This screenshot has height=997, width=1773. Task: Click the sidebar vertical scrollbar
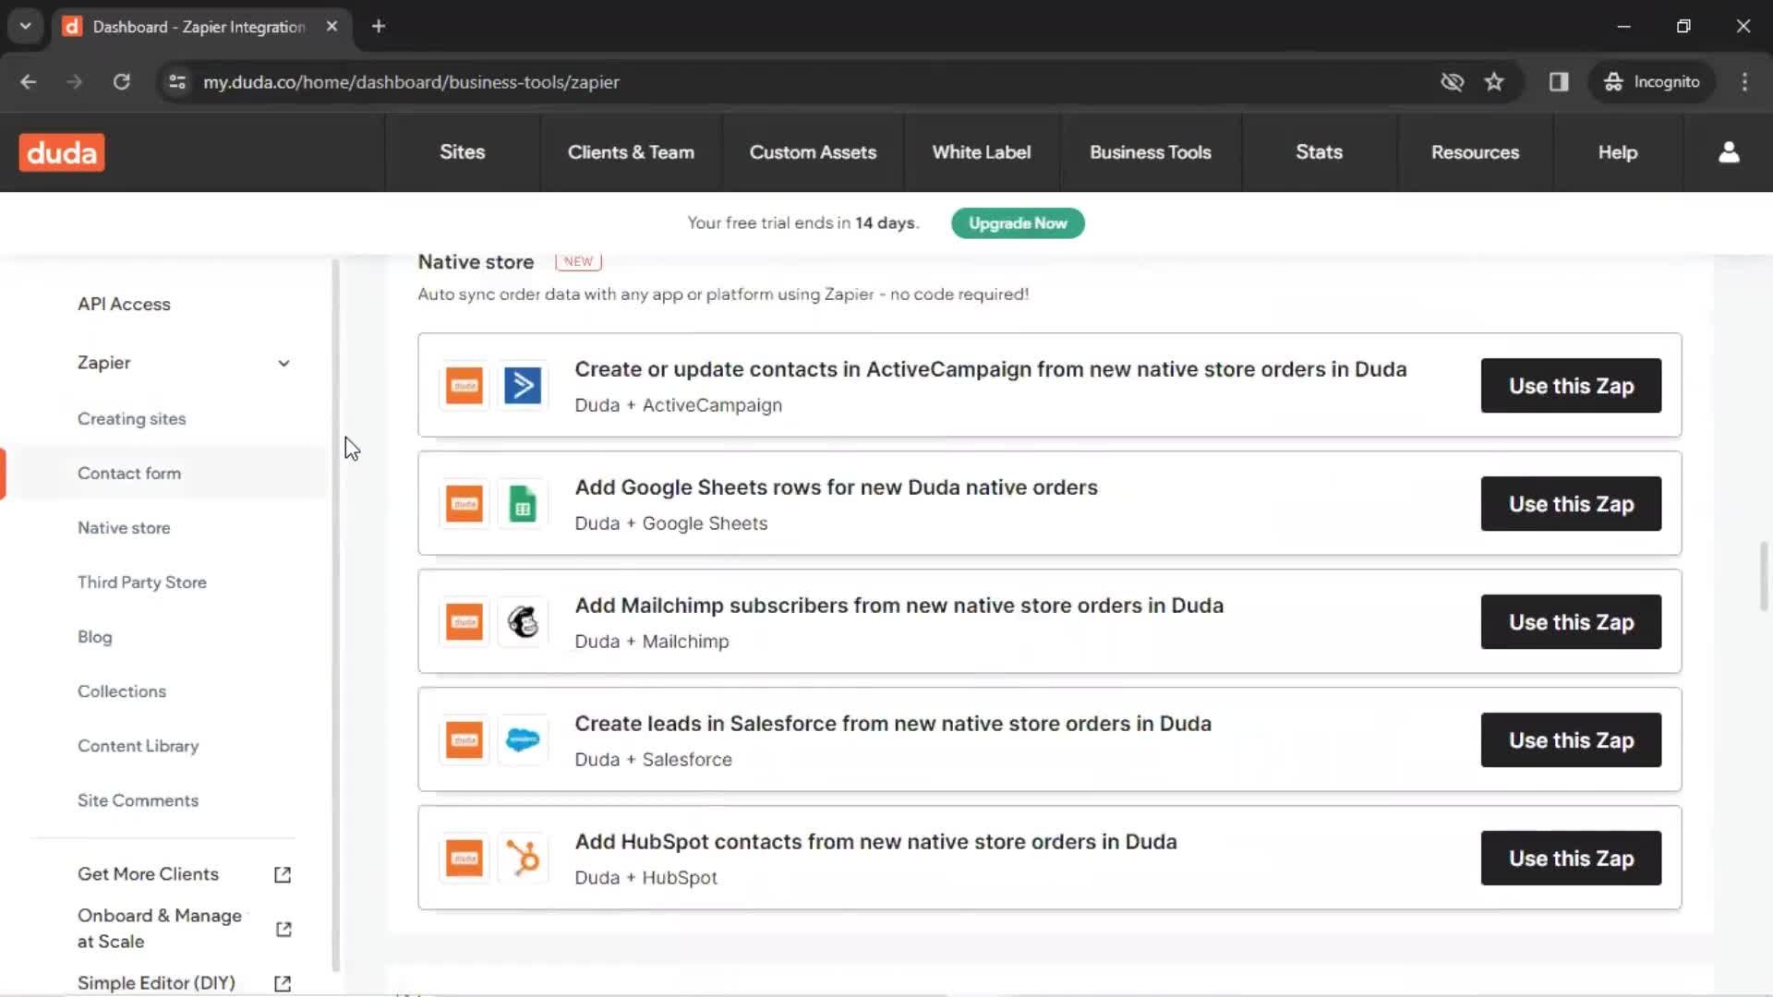335,615
